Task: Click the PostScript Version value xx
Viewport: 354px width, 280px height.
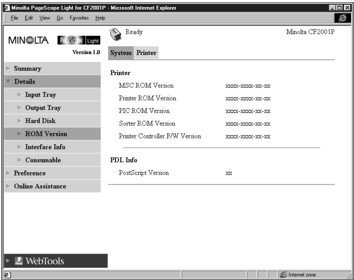Action: (229, 173)
